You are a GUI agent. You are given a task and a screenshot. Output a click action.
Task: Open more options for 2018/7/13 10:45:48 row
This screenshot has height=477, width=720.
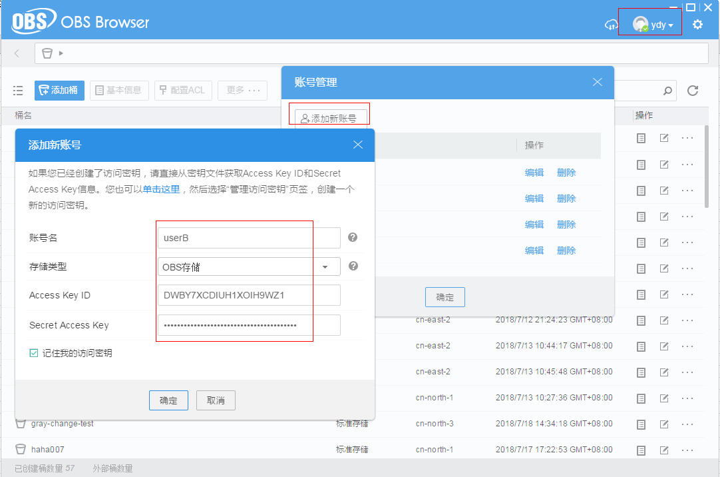(x=687, y=372)
